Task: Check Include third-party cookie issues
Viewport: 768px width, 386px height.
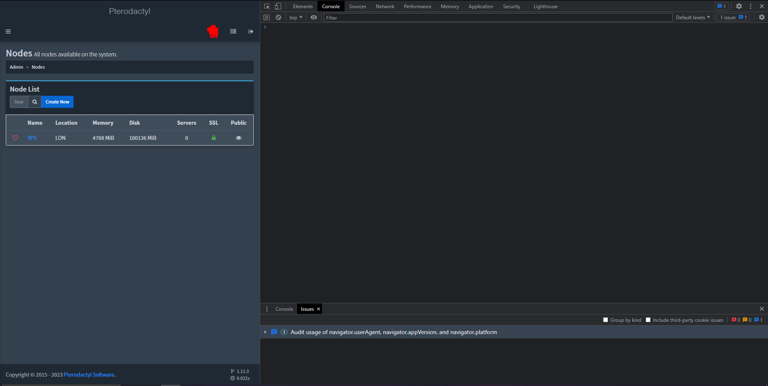Action: point(649,320)
